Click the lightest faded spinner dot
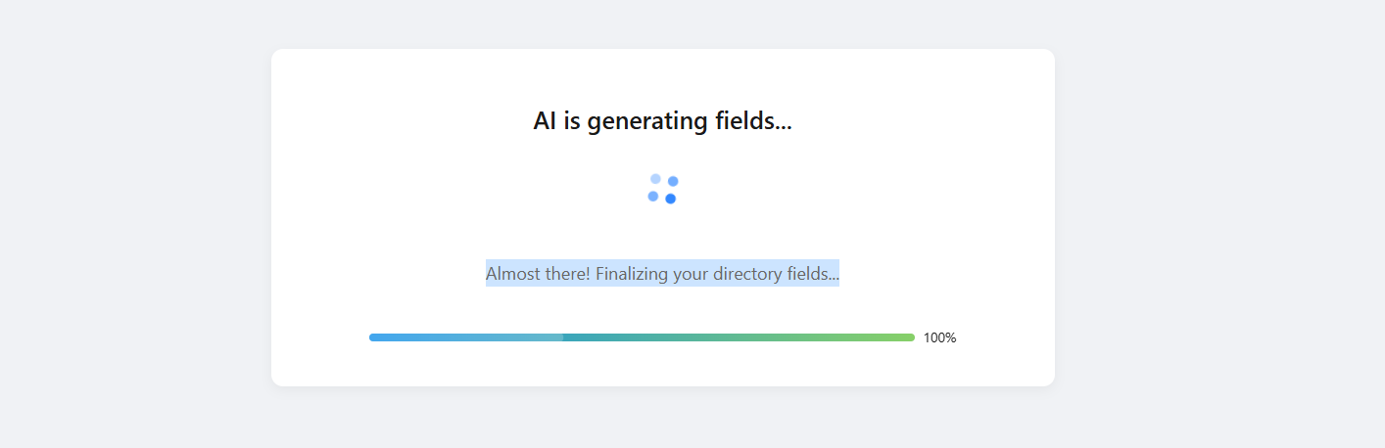Viewport: 1385px width, 448px height. (655, 179)
